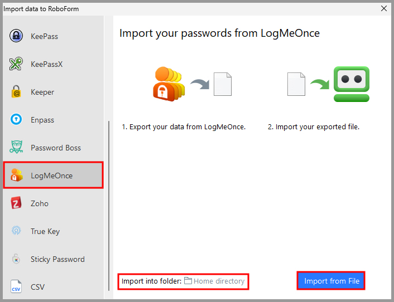Viewport: 394px width, 302px height.
Task: Select the Sticky Password list entry
Action: click(57, 259)
